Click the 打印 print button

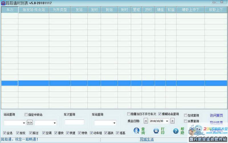coord(159,131)
